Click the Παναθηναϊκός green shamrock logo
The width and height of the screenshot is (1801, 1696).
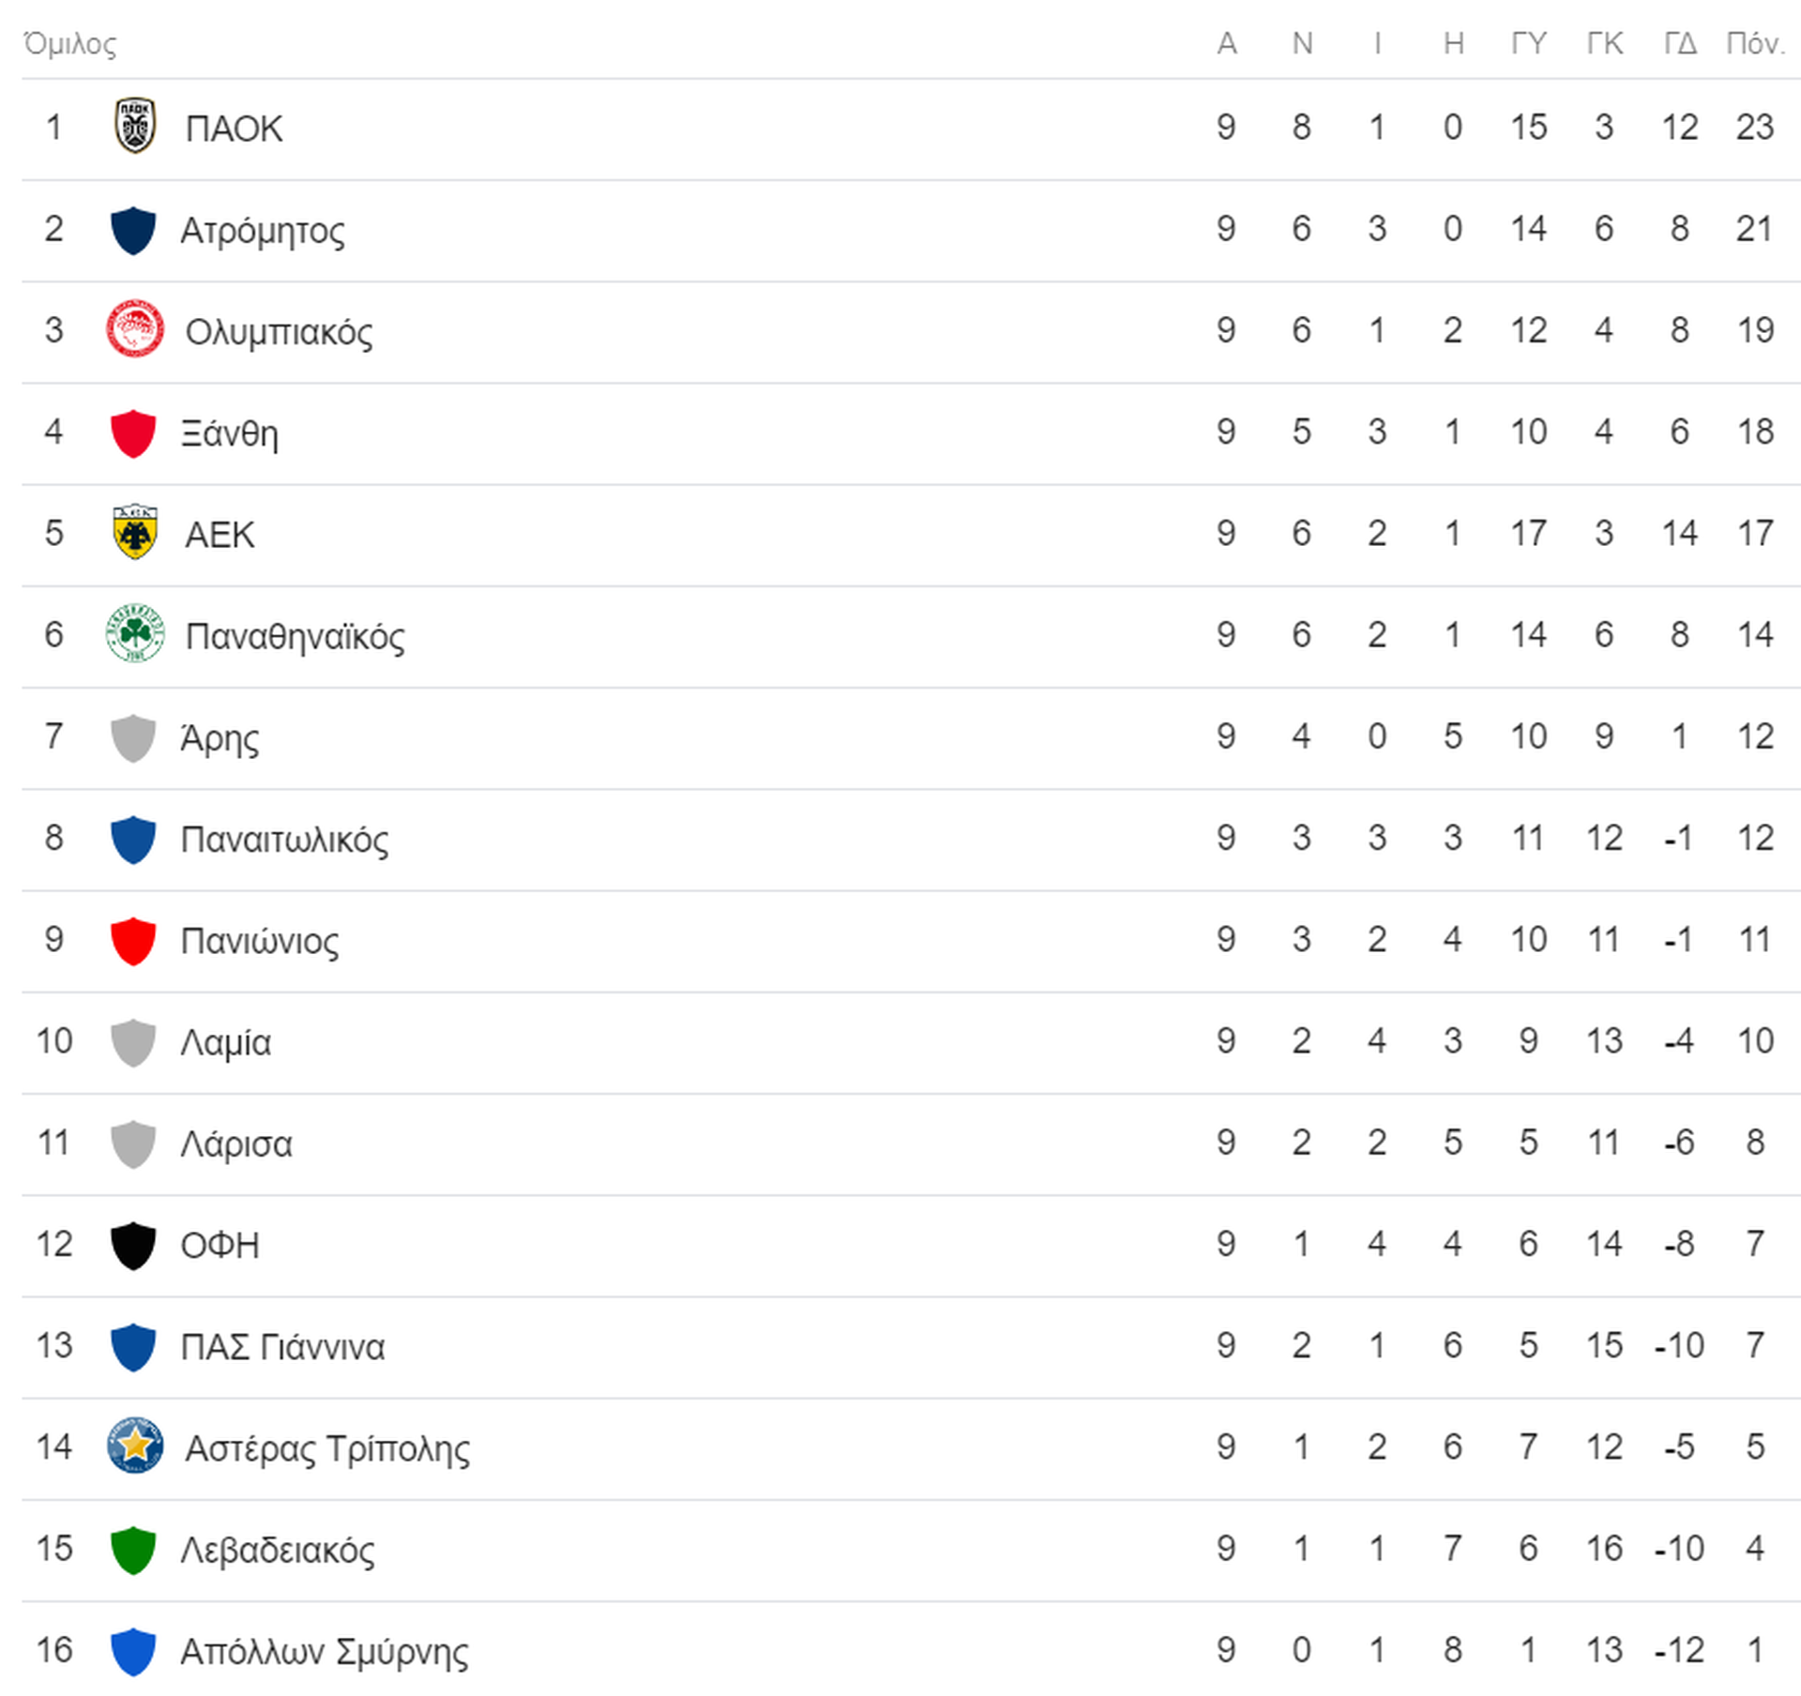135,634
